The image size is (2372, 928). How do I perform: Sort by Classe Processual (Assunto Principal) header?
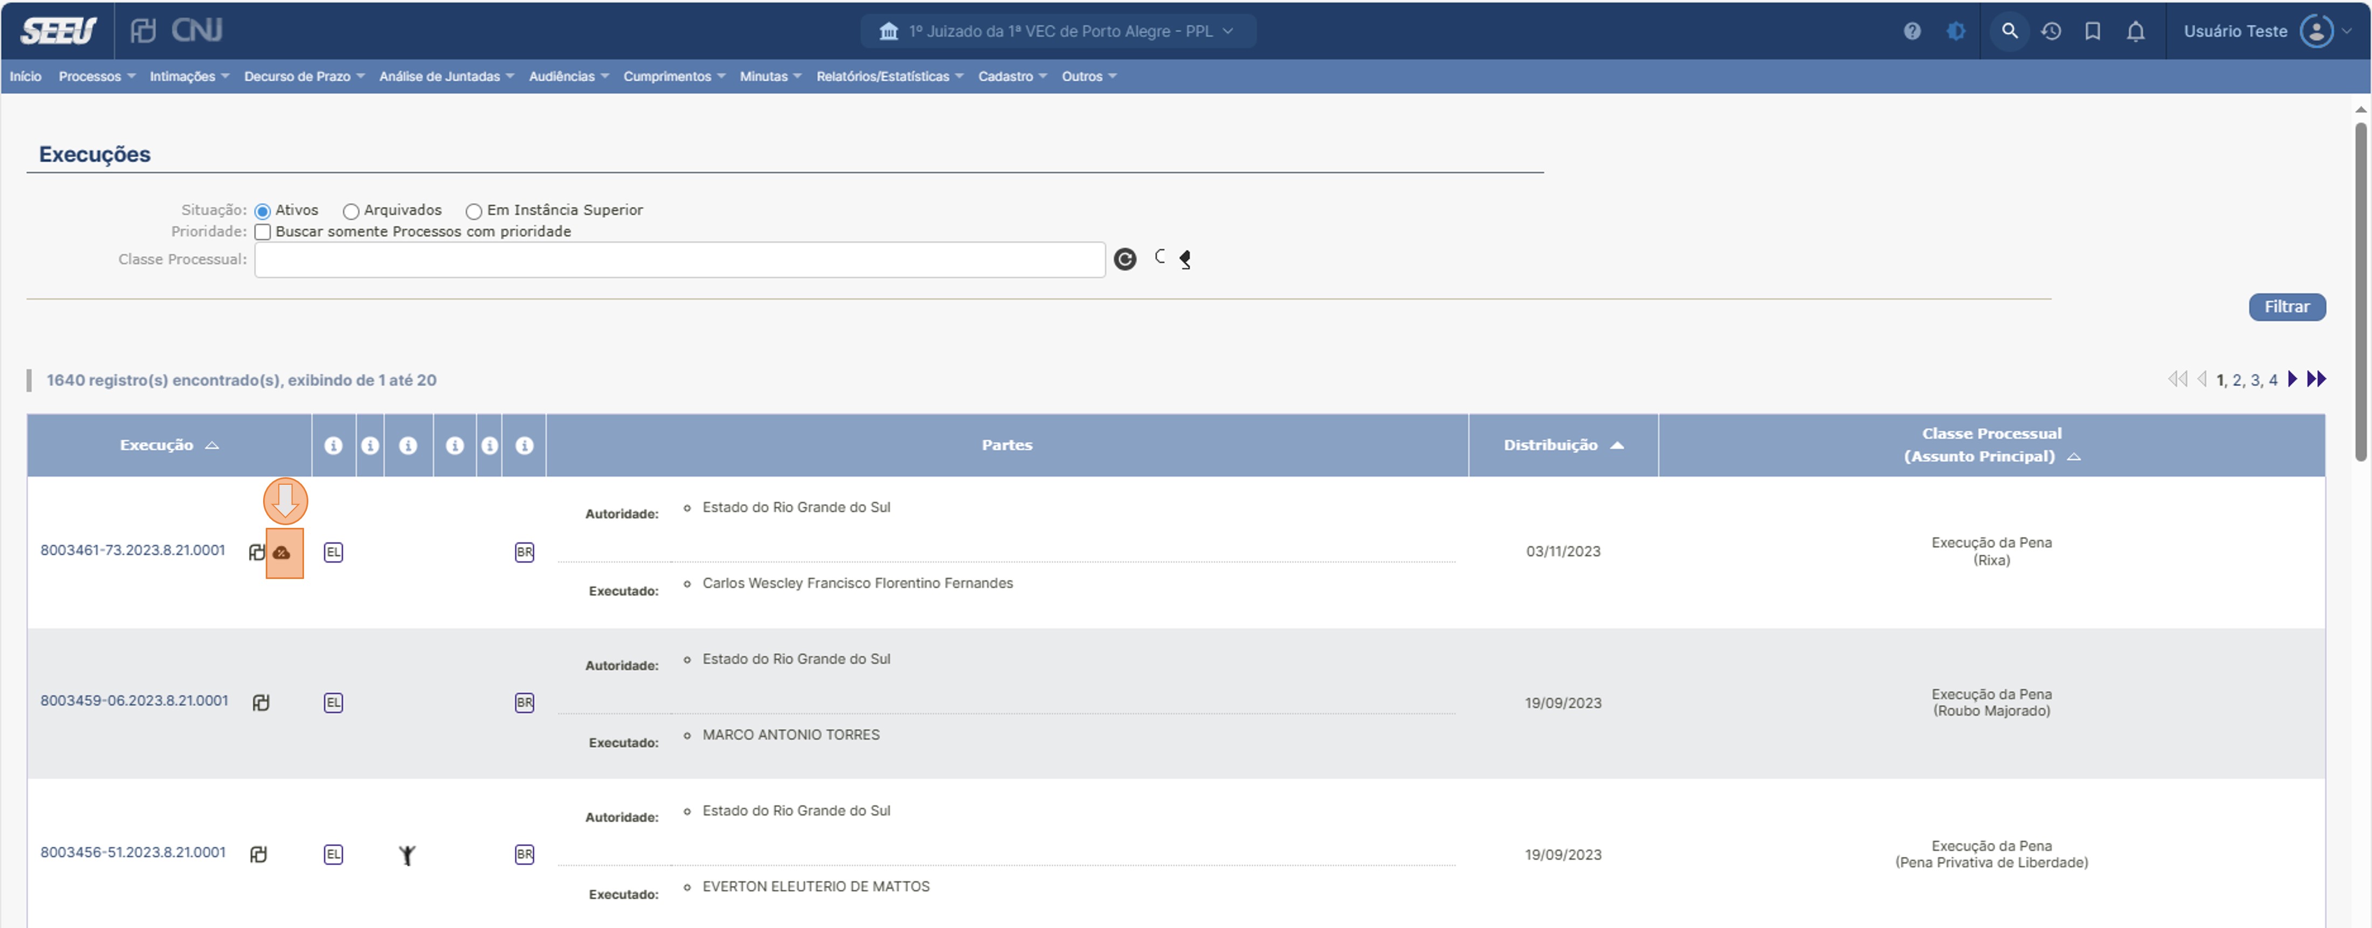tap(1991, 445)
